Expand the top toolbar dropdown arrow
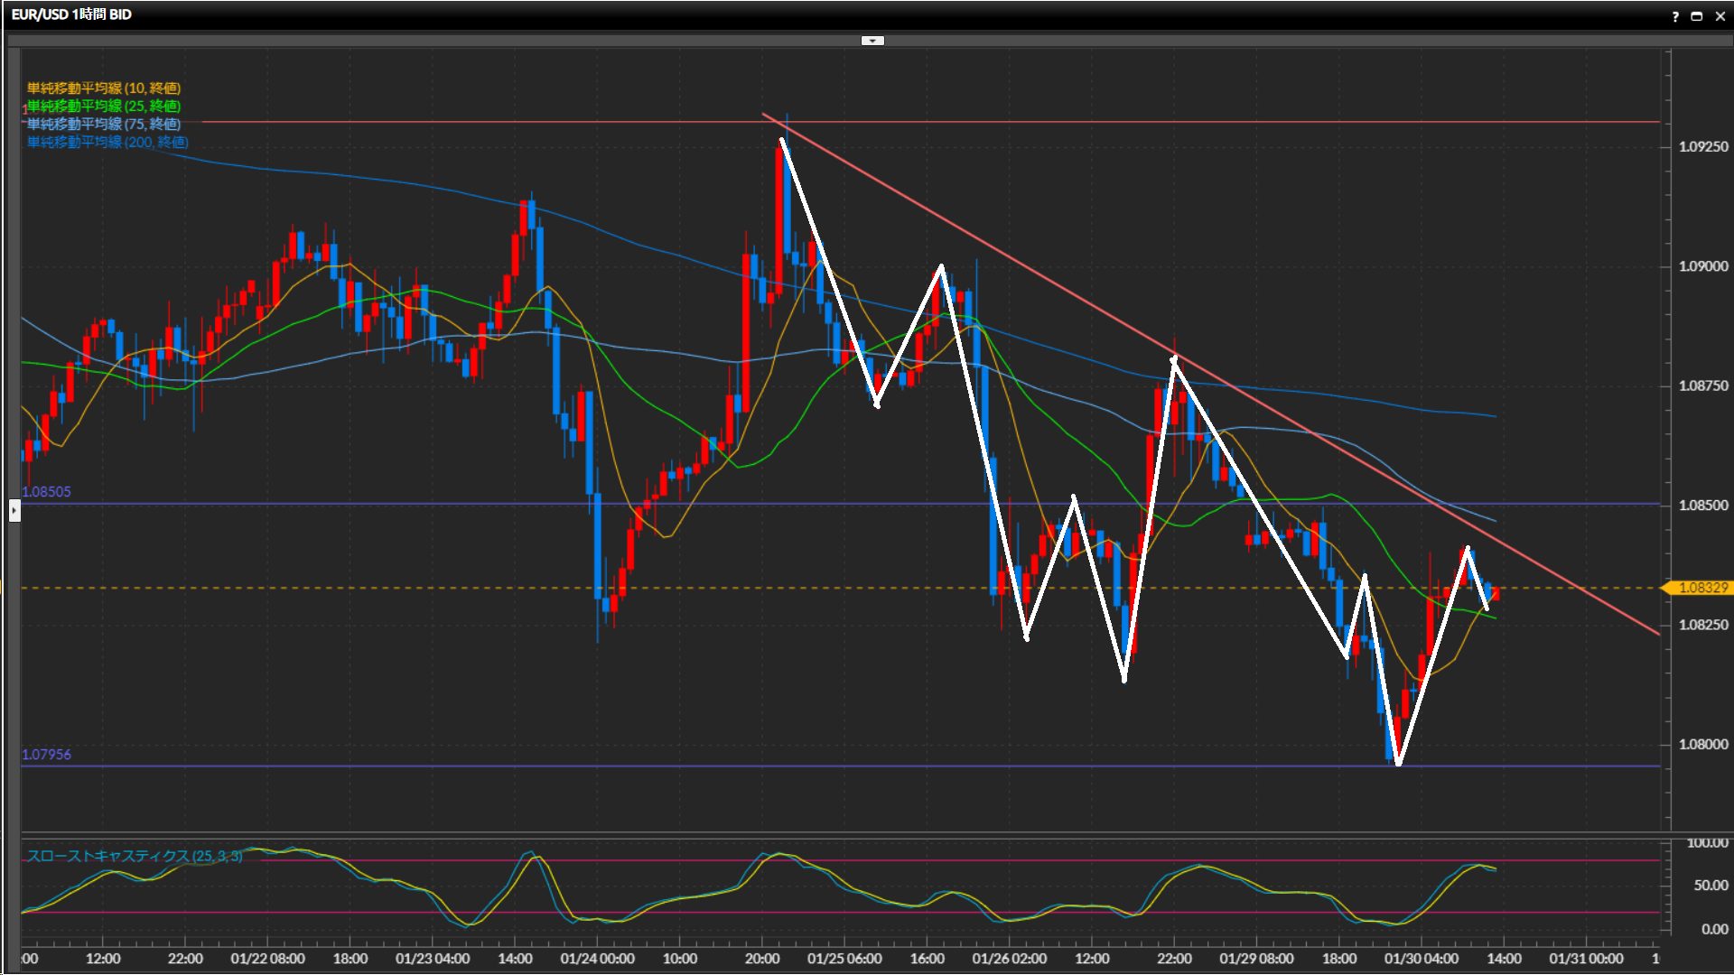 click(872, 41)
